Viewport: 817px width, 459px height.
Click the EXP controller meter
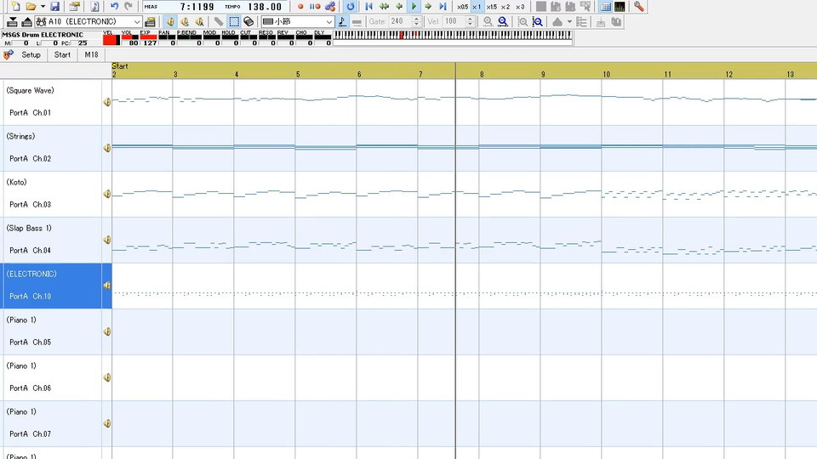click(x=148, y=38)
